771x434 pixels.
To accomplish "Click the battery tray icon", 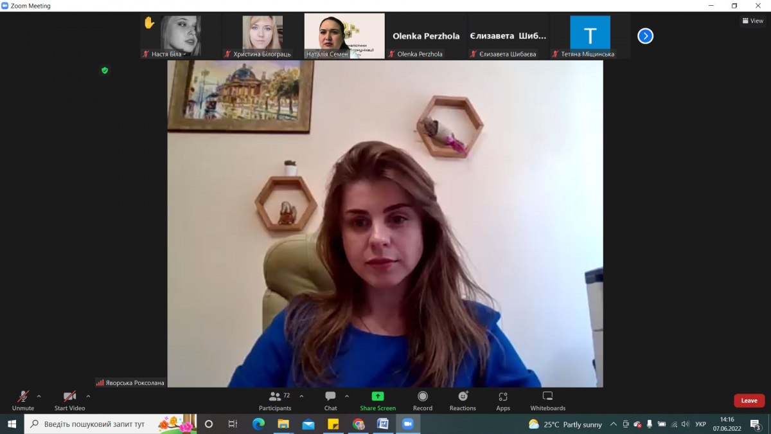I will point(662,424).
